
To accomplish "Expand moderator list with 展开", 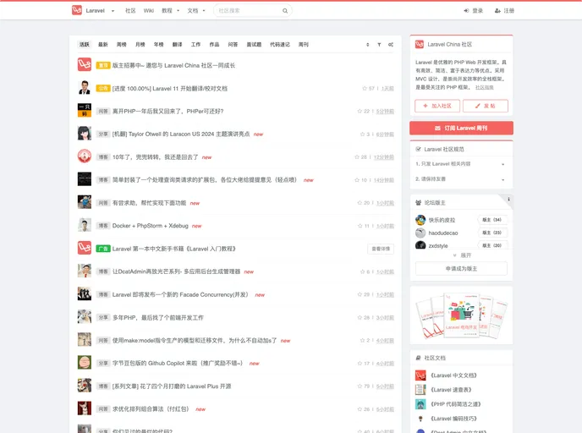I will 462,255.
